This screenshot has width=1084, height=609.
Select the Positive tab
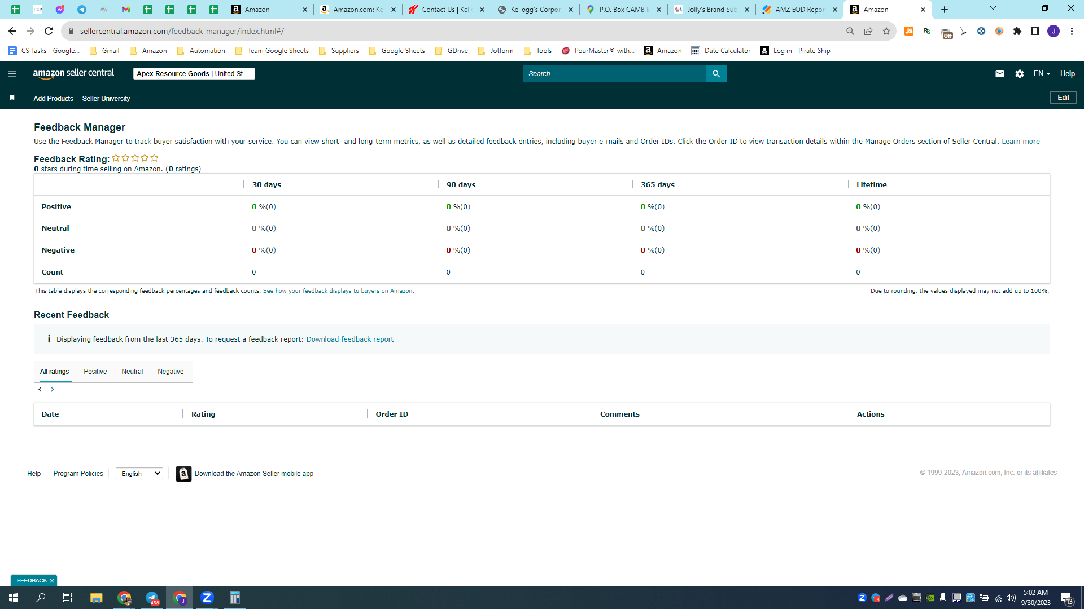pos(95,372)
